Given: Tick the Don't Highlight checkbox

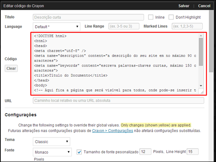Looking at the screenshot, I should pos(171,17).
